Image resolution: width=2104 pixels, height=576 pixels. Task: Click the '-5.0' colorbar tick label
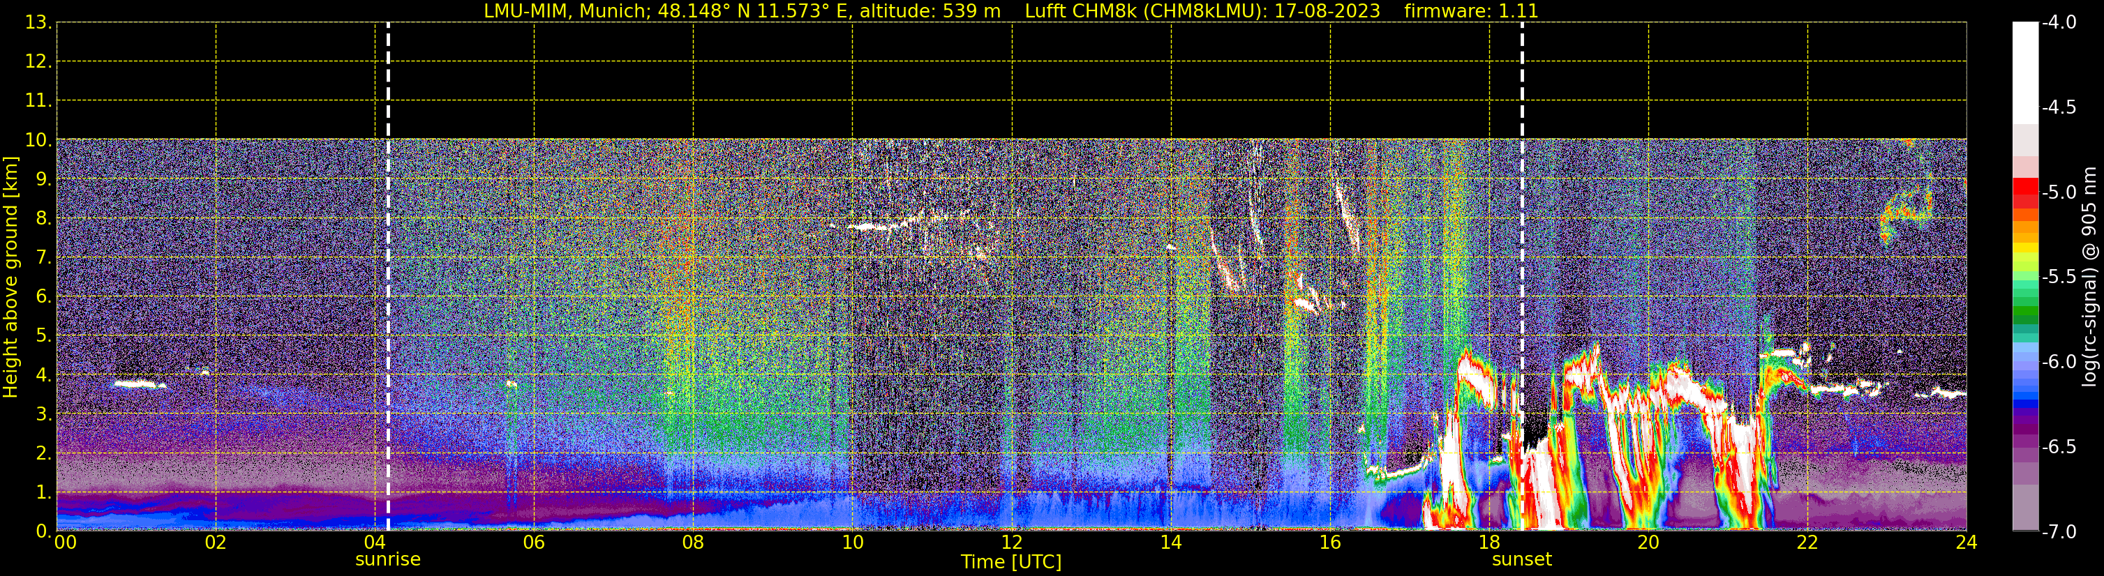click(2058, 192)
